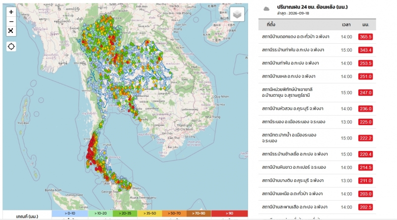
Task: Select สถานีบ้านหินขาว อ.กะเปอร์ station row
Action: point(317,167)
